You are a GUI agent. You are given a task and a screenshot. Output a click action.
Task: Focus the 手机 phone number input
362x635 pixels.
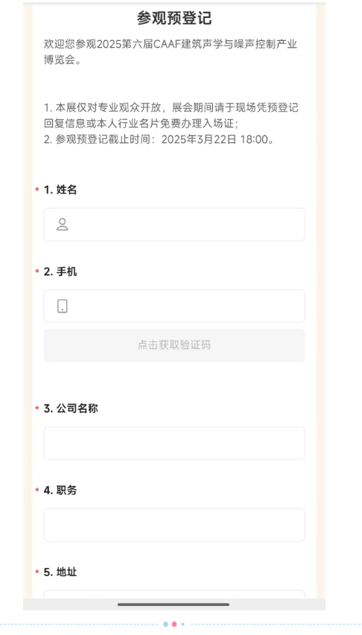coord(174,306)
